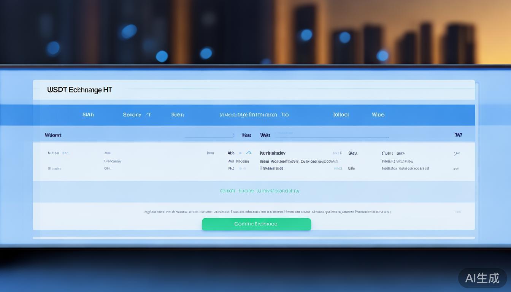Select the 'Wibe' tab
This screenshot has width=511, height=292.
pyautogui.click(x=378, y=114)
